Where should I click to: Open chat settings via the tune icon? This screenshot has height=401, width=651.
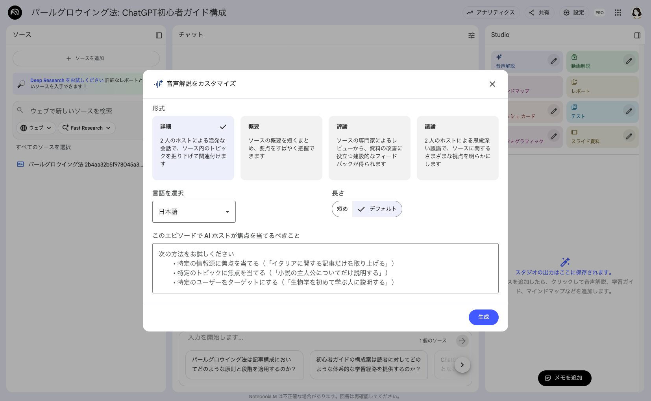471,35
